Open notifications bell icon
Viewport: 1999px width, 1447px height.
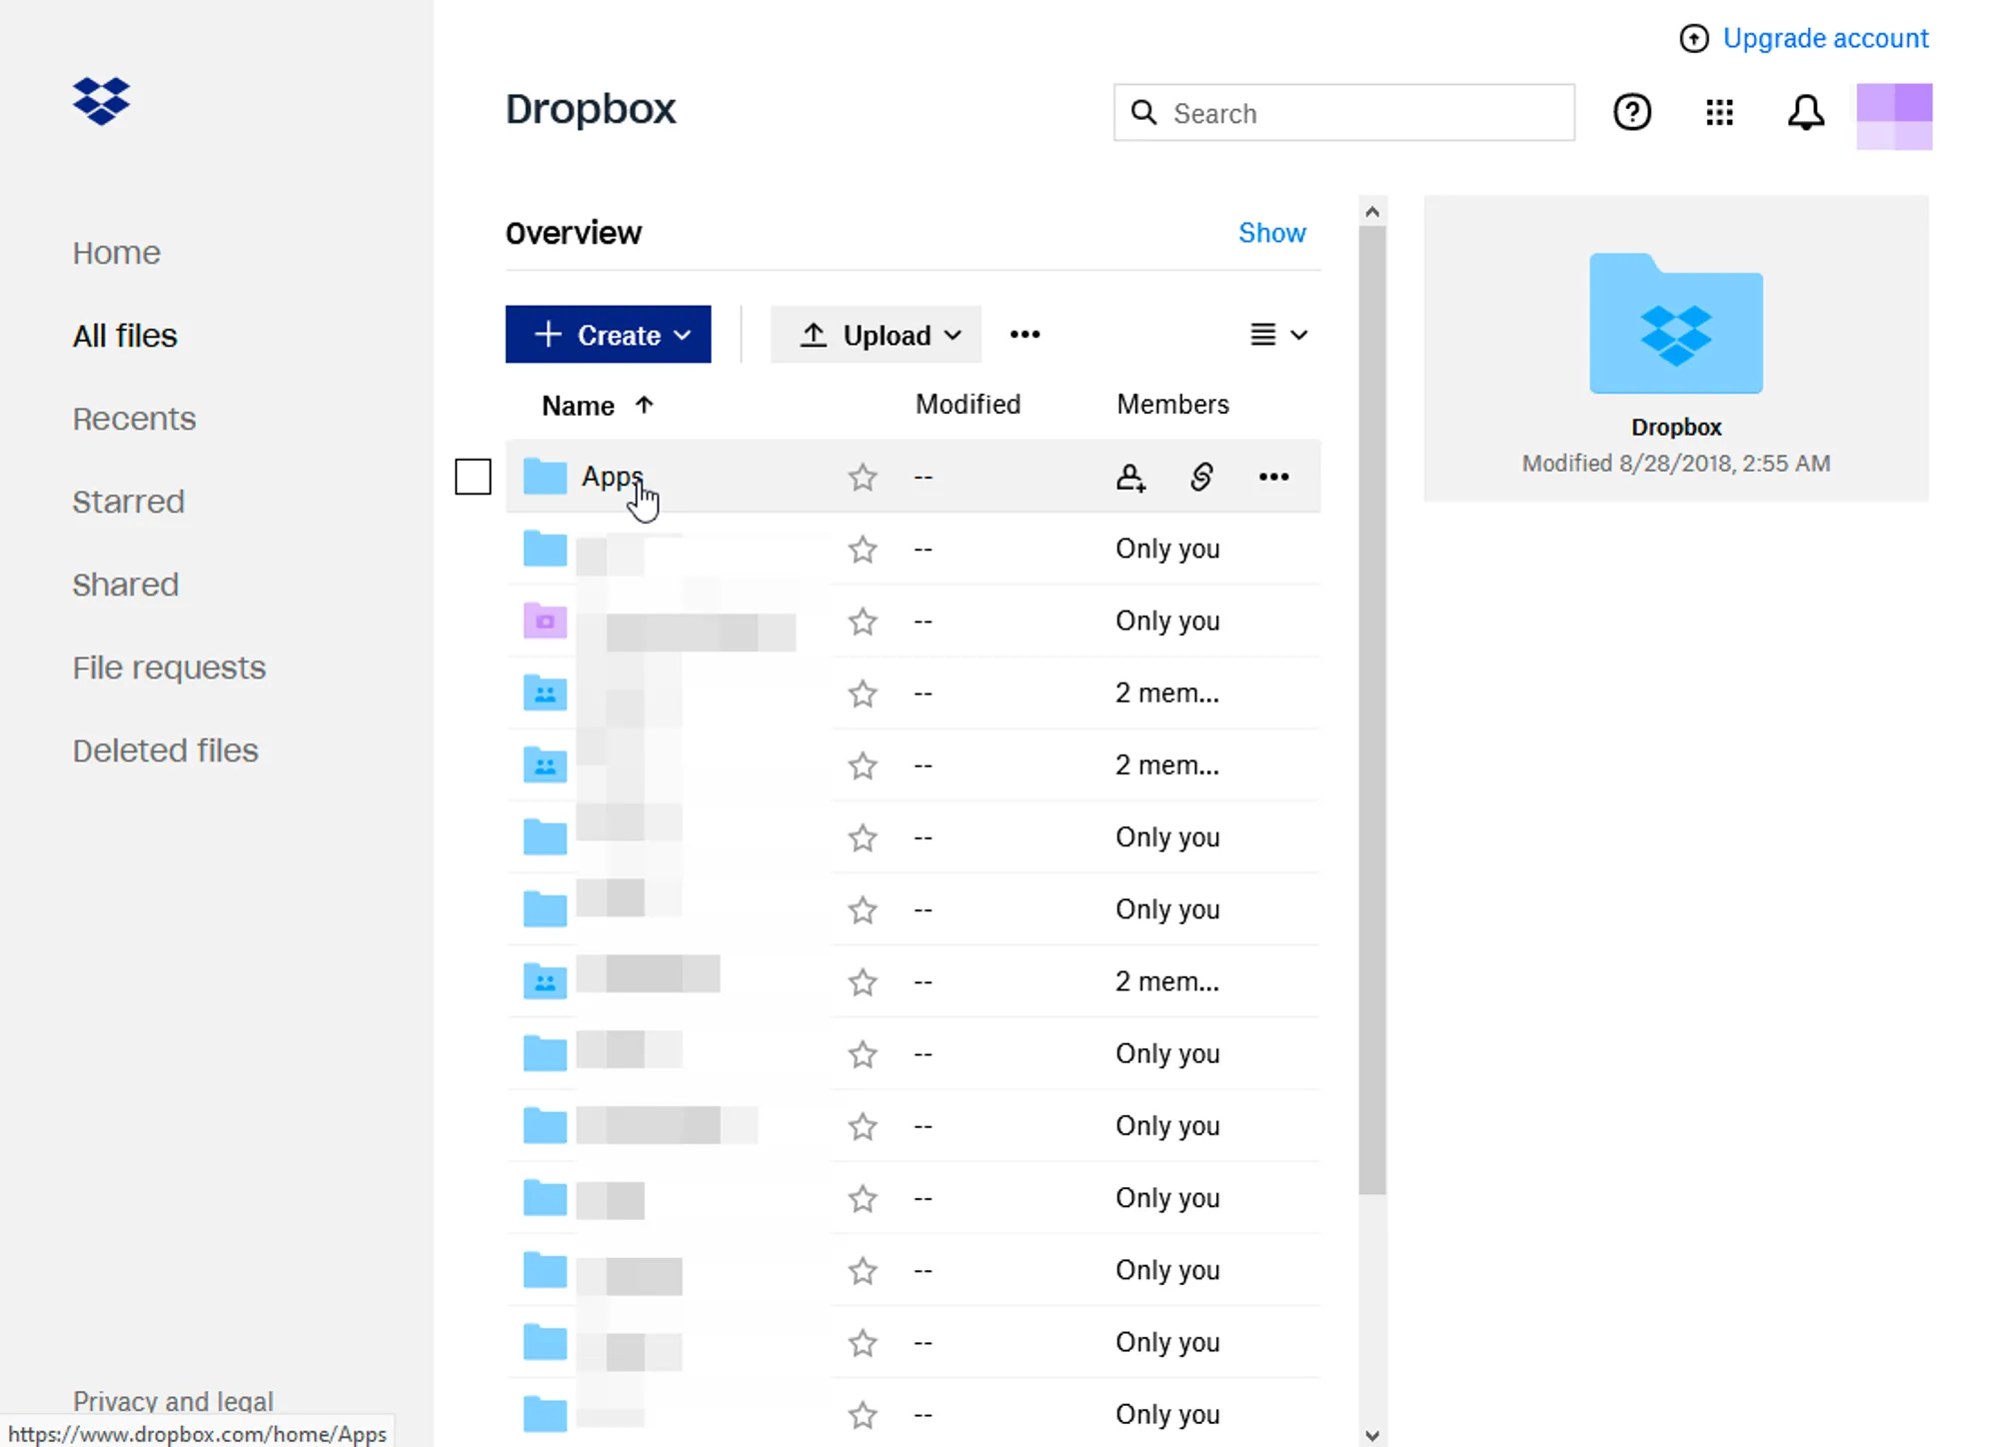(1805, 112)
